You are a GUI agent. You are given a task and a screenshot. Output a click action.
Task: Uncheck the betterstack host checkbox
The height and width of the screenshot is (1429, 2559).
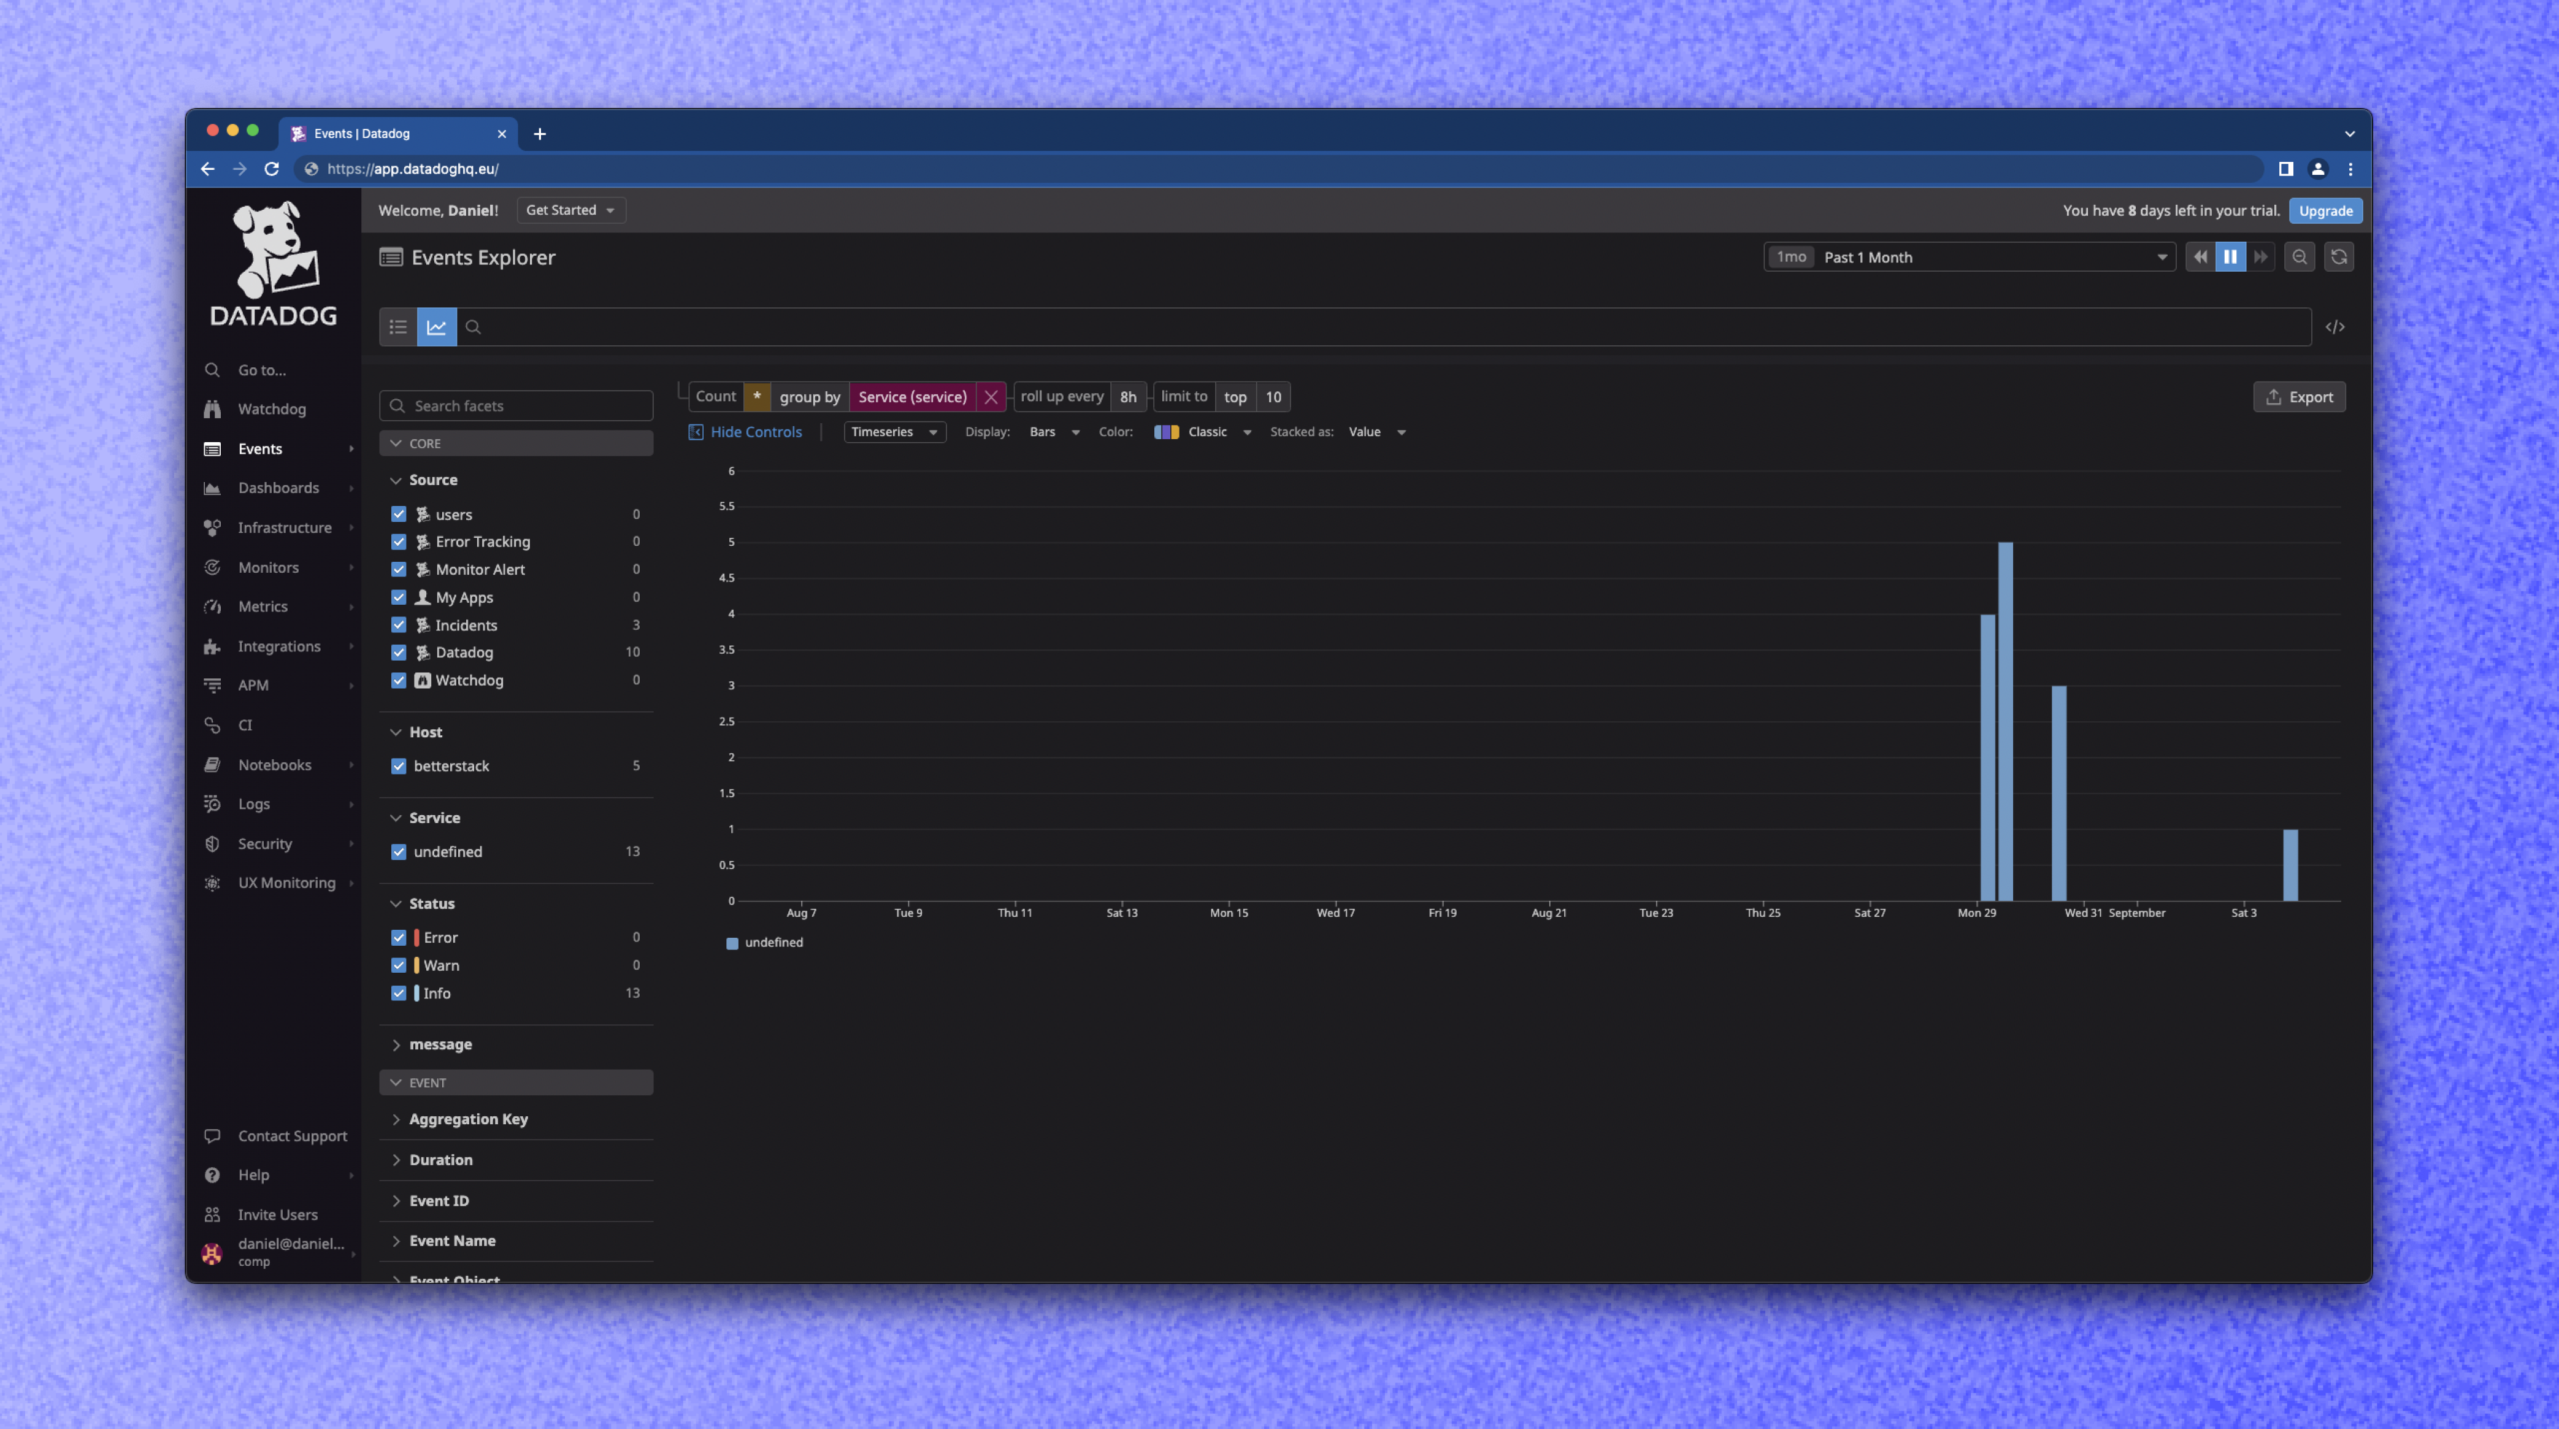398,765
